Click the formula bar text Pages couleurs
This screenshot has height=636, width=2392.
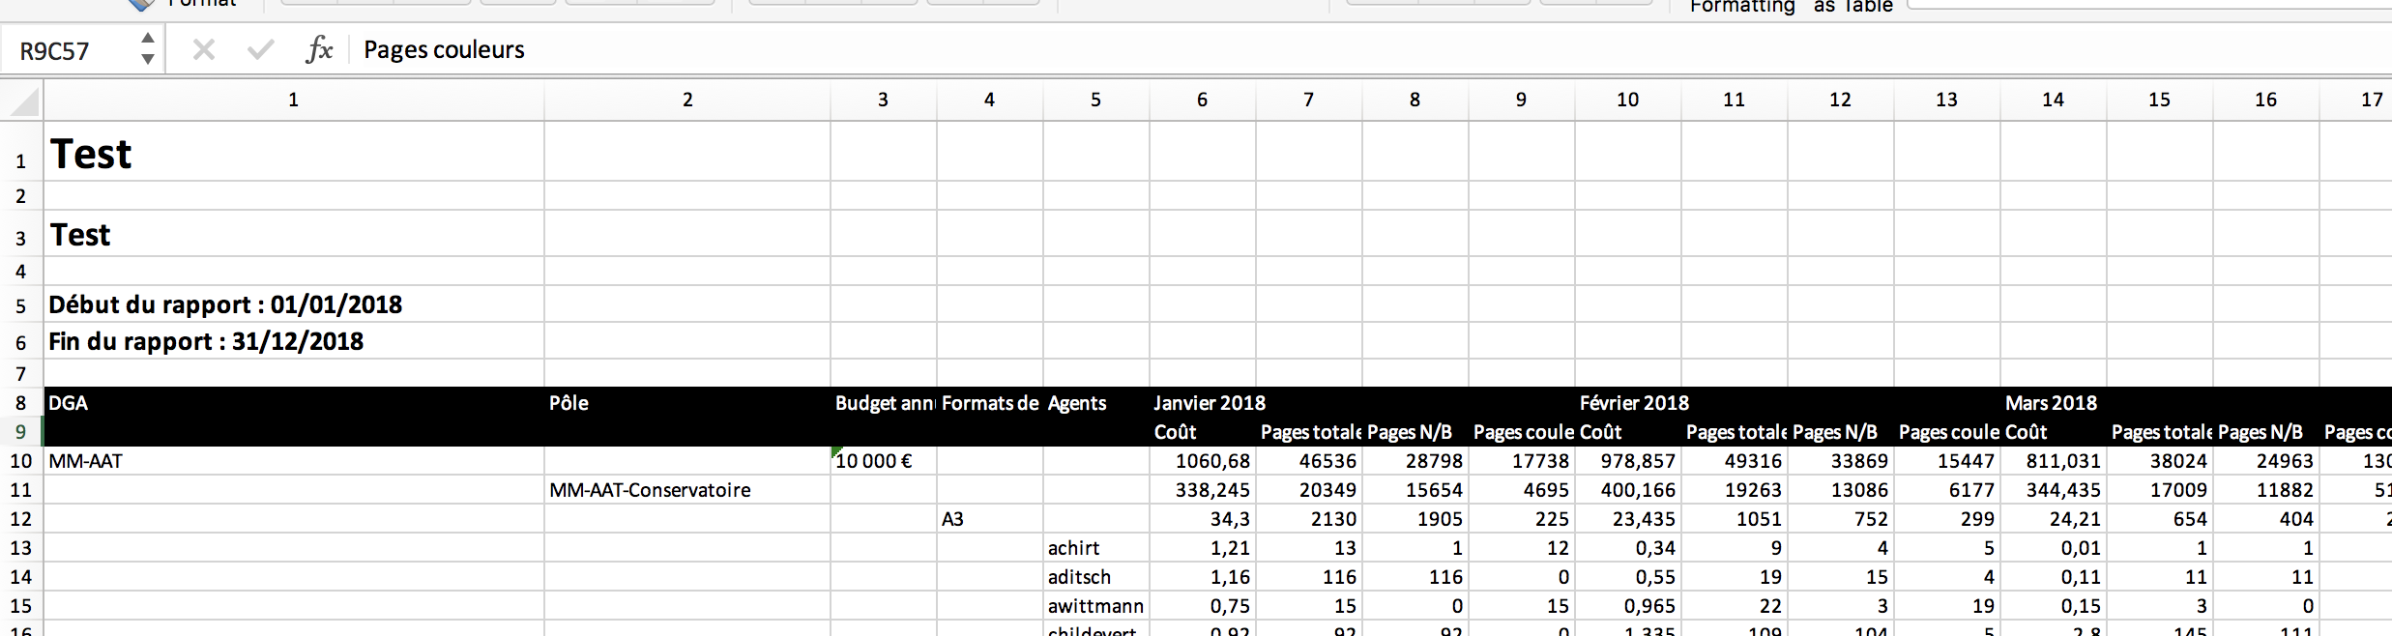tap(444, 50)
